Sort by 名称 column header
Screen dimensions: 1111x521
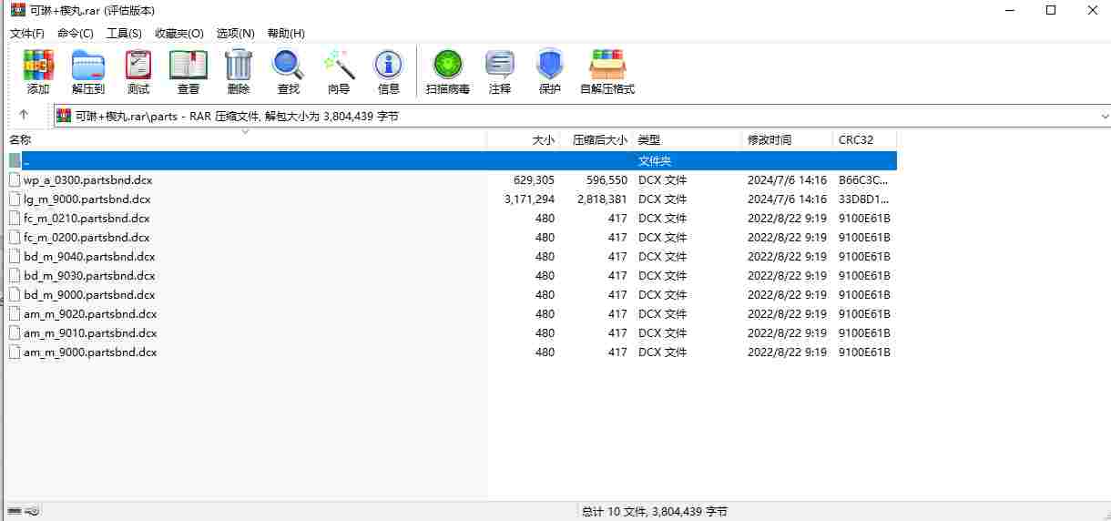[246, 140]
